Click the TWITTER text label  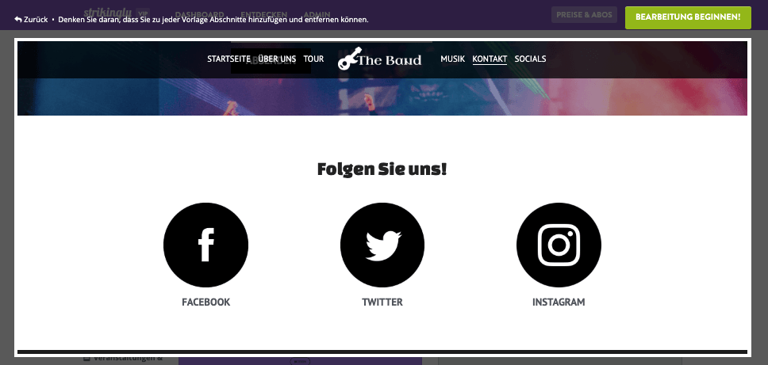tap(382, 302)
